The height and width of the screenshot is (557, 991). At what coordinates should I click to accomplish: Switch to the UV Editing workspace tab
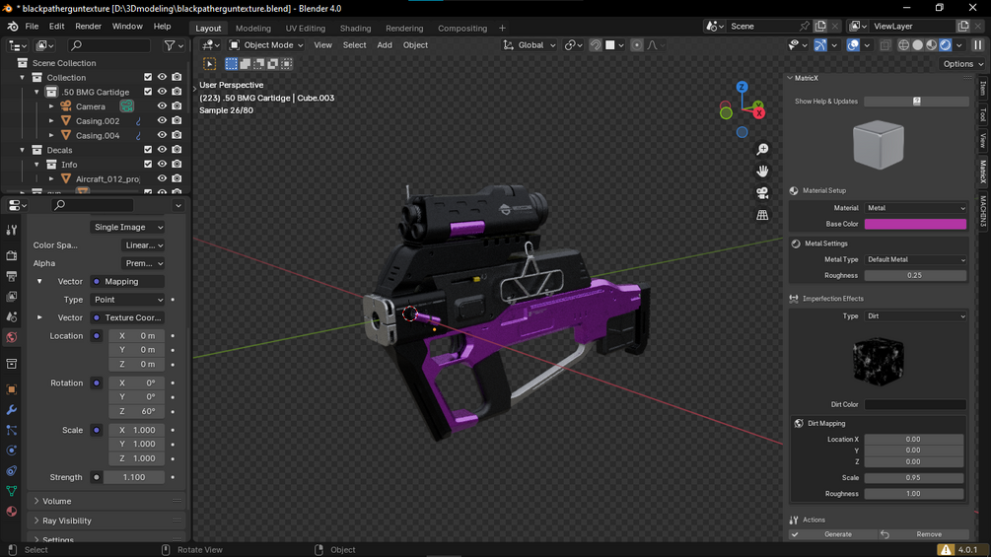[x=306, y=29]
